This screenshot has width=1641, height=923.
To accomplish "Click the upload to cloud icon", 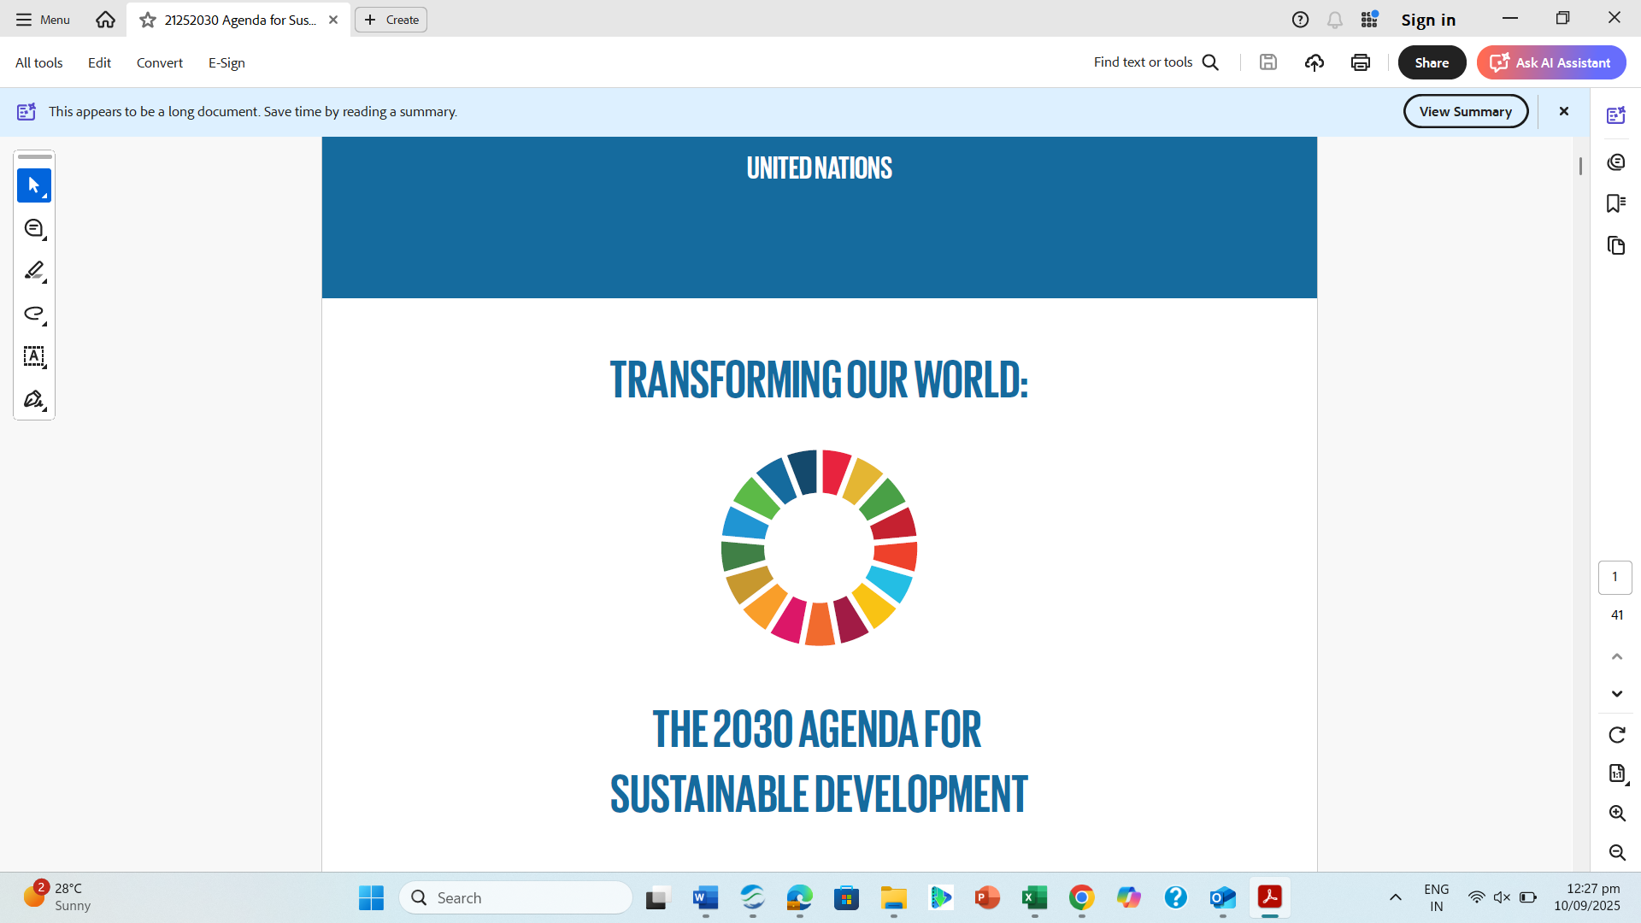I will [1315, 62].
